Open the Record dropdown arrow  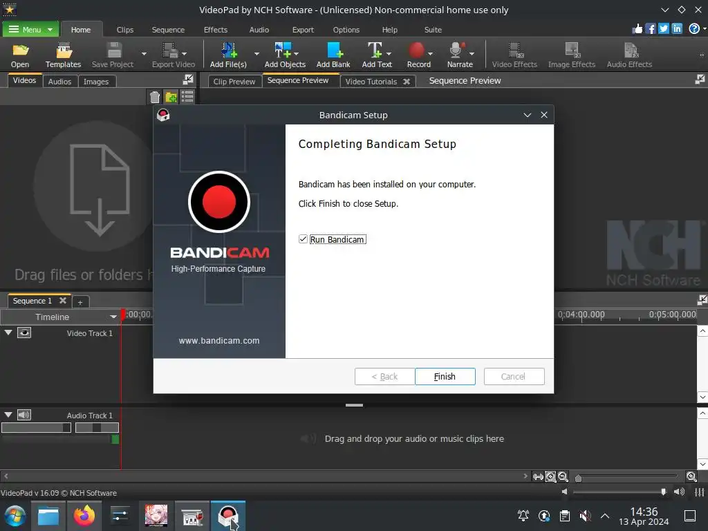[430, 54]
